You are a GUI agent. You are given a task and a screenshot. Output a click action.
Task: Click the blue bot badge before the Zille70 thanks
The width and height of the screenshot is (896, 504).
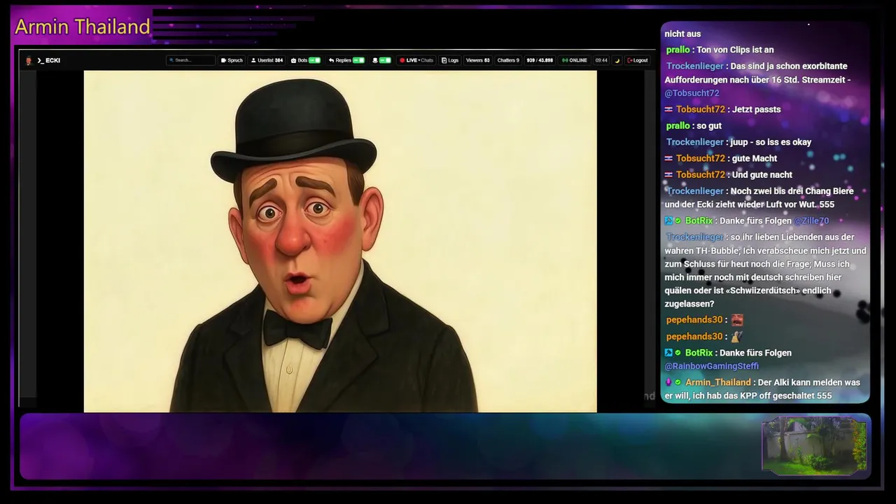(668, 220)
